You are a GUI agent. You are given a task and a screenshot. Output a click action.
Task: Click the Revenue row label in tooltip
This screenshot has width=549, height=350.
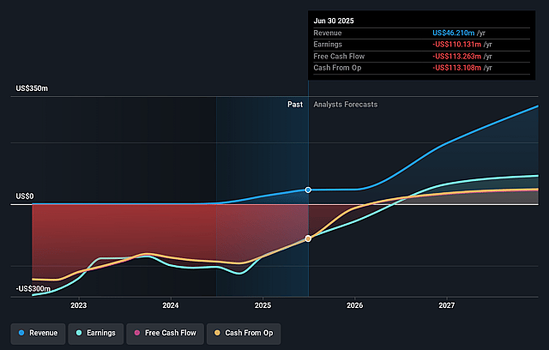[x=328, y=33]
